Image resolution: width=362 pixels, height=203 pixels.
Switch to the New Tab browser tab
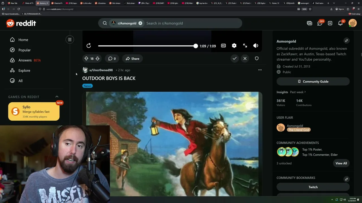coord(13,3)
